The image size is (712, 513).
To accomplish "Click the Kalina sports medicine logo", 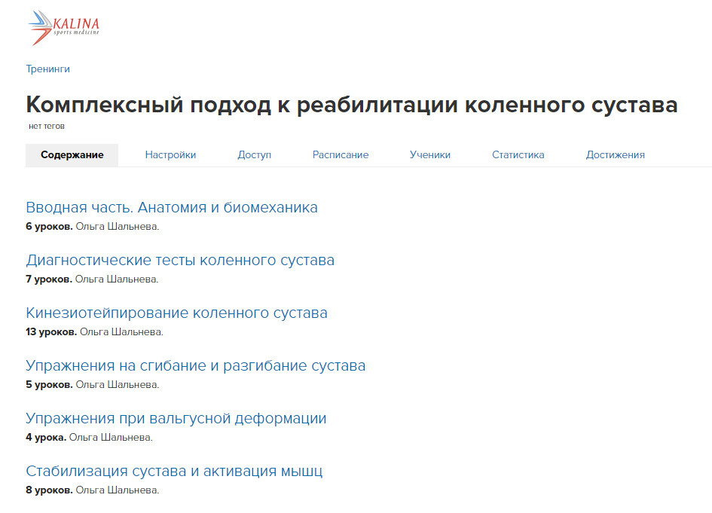I will 63,27.
